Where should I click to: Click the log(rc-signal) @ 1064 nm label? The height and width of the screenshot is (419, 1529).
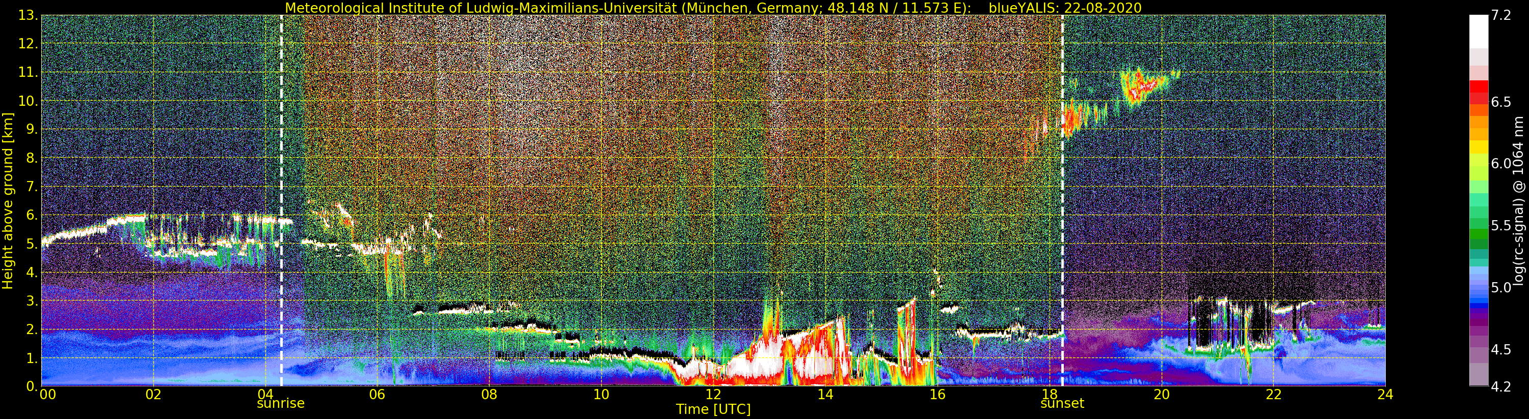tap(1518, 200)
